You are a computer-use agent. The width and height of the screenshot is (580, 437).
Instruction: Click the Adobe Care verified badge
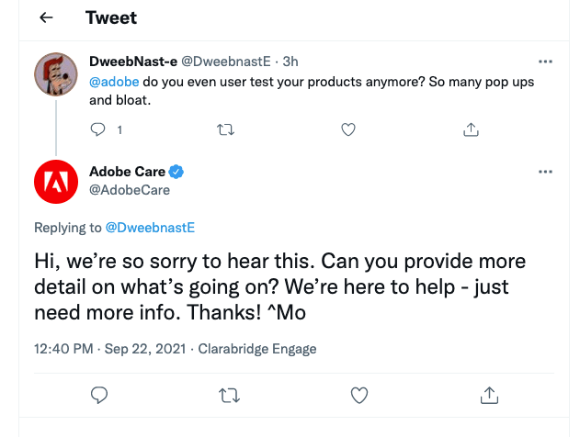[176, 172]
